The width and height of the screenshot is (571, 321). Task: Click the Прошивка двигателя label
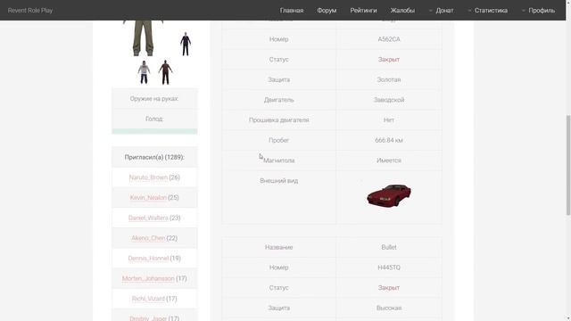coord(278,119)
